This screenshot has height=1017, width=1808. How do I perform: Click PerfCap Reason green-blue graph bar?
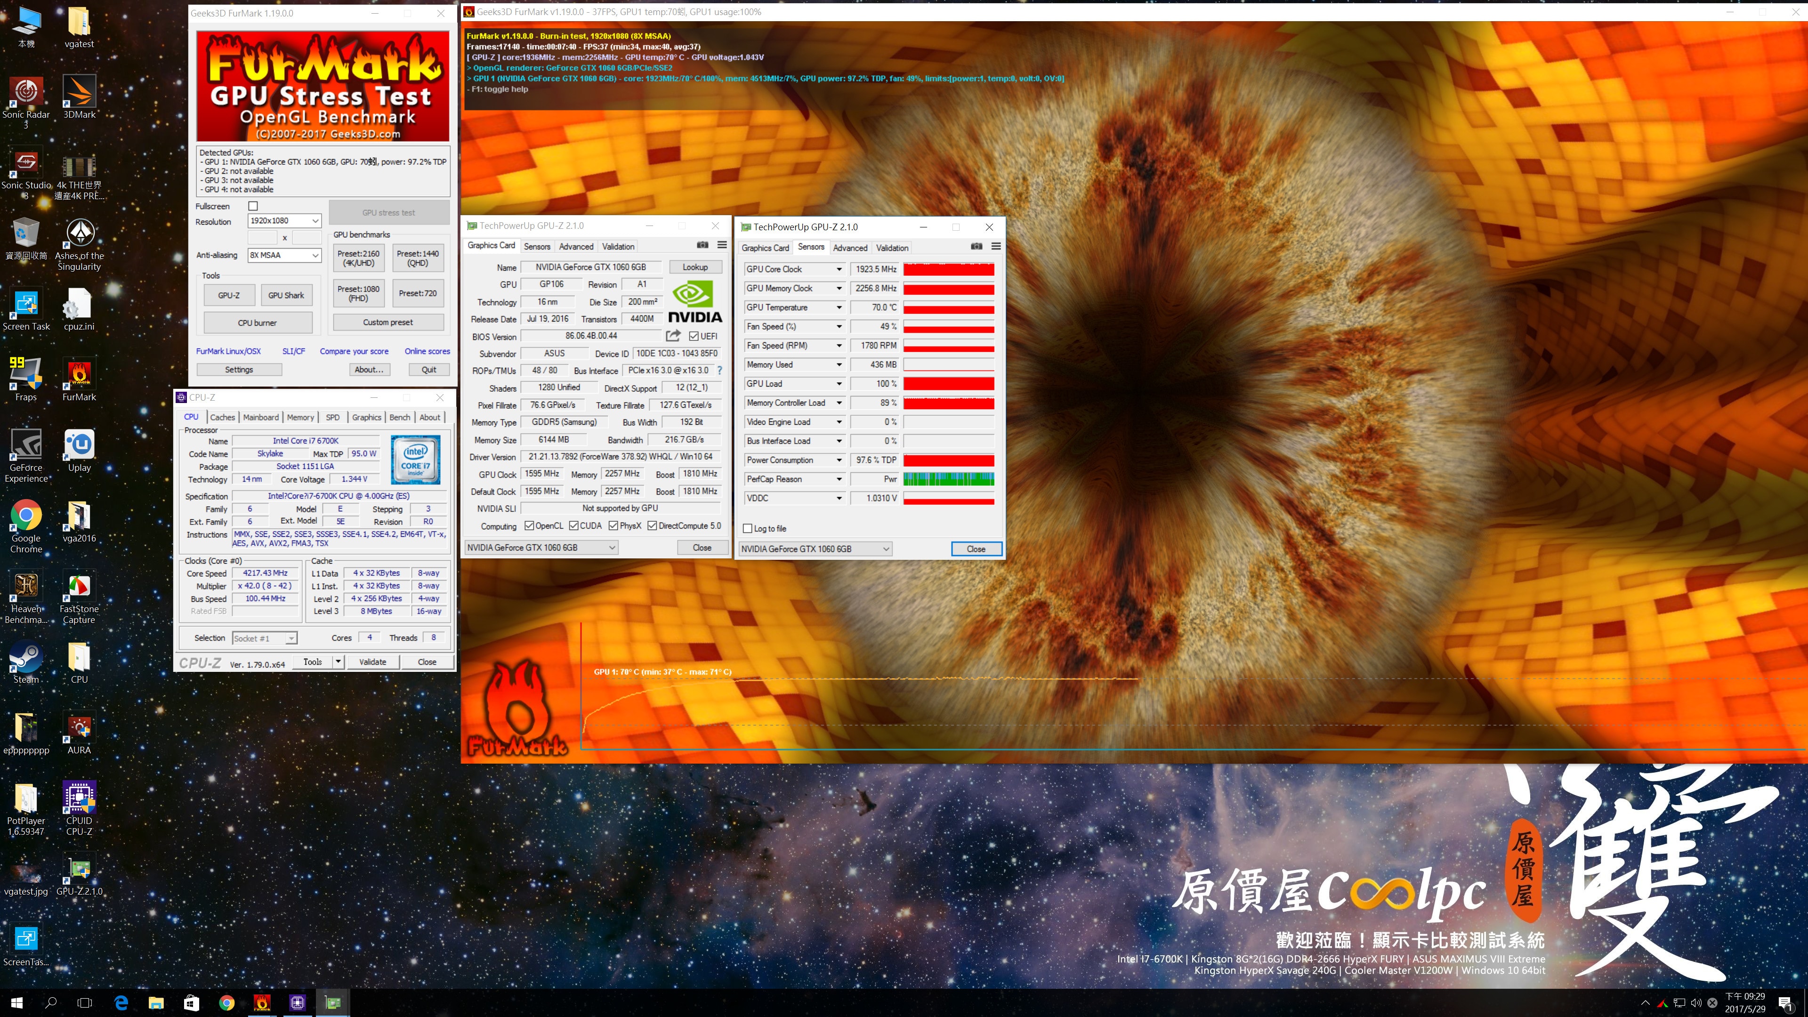pos(949,479)
